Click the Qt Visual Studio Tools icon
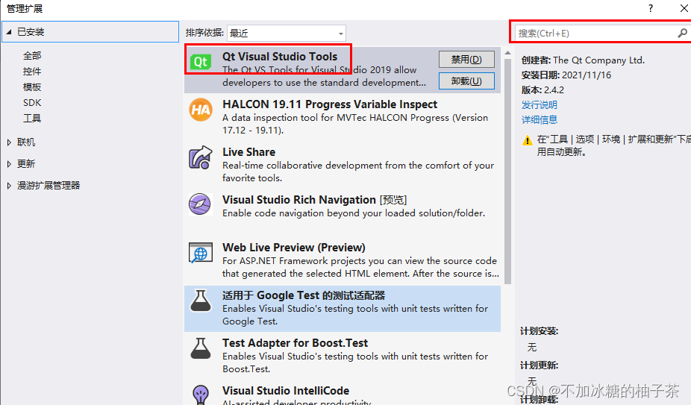Screen dimensions: 691x405 coord(201,62)
